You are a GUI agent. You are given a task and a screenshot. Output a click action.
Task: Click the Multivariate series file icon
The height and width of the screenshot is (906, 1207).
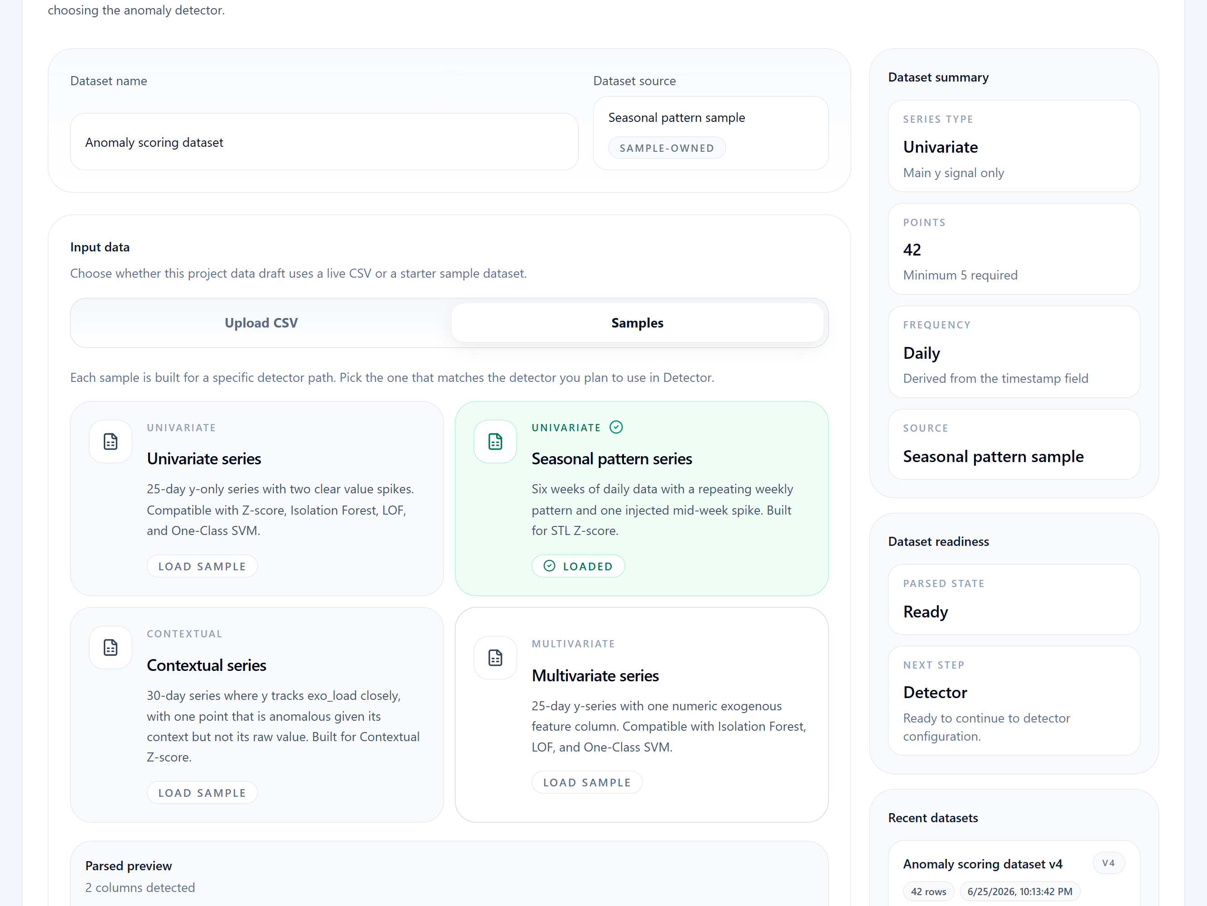tap(495, 658)
